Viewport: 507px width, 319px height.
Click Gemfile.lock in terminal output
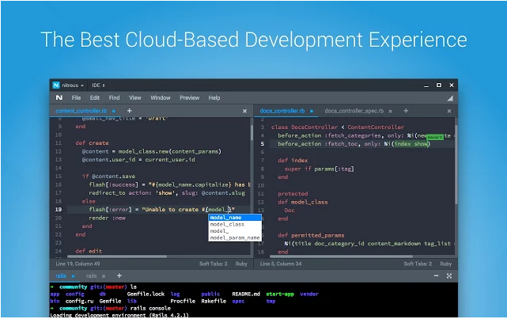146,294
